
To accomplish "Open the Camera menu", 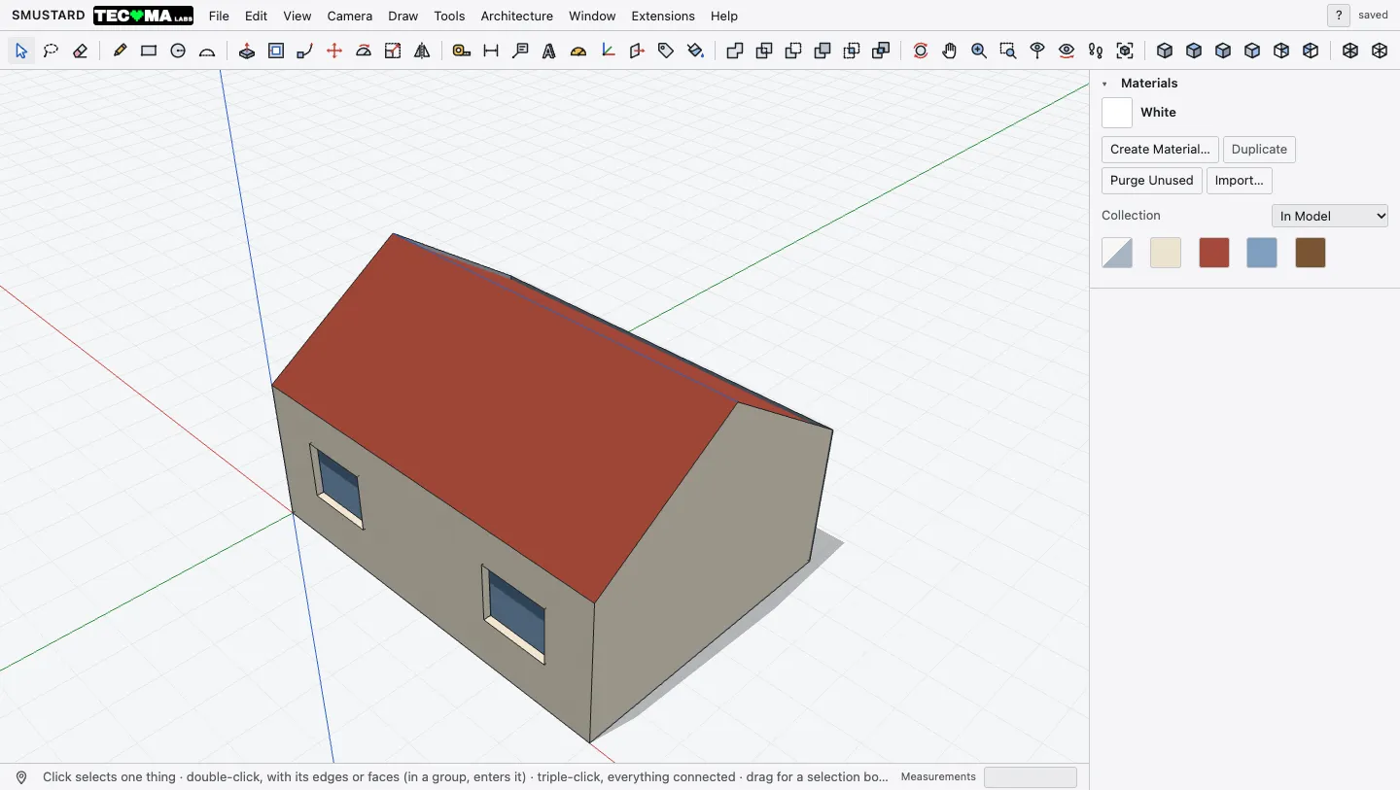I will click(x=350, y=16).
